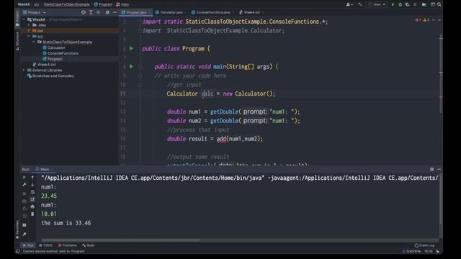Click the layout icon in Run panel sidebar

(24, 225)
